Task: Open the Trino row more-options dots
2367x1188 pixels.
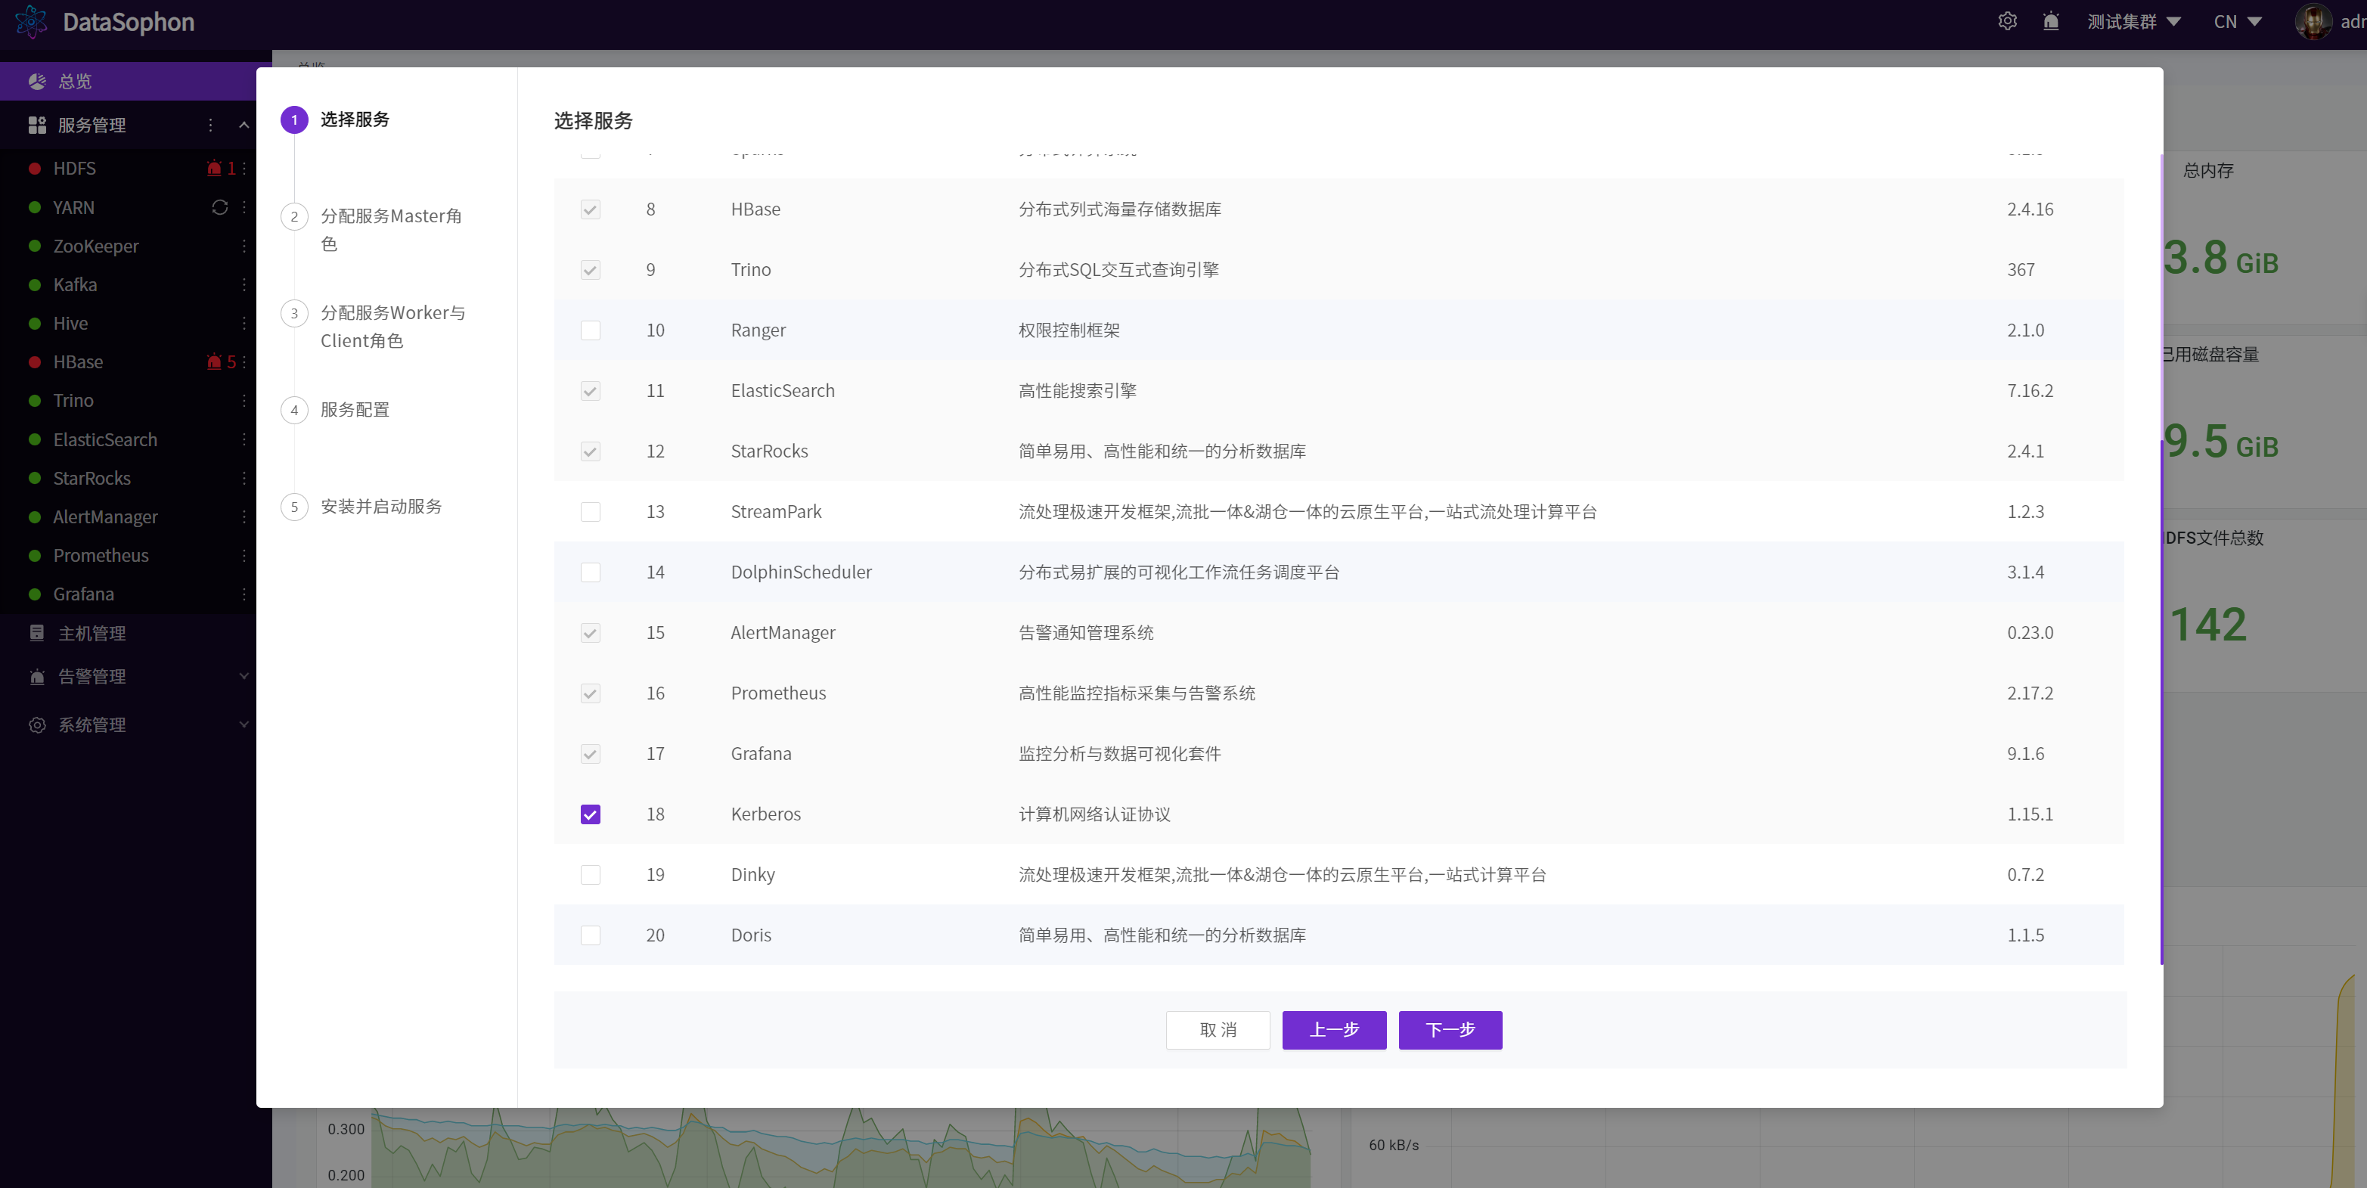Action: 244,401
